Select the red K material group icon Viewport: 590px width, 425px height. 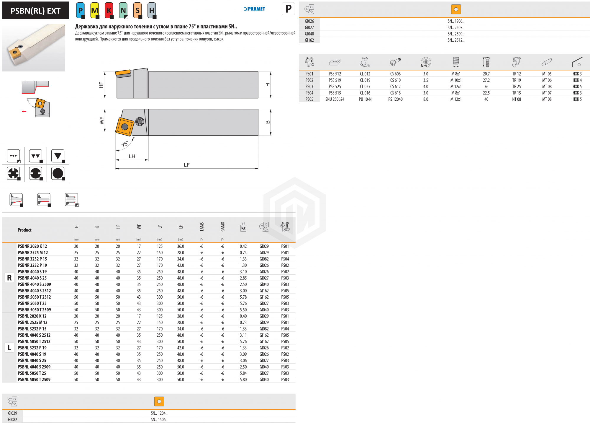[x=109, y=10]
